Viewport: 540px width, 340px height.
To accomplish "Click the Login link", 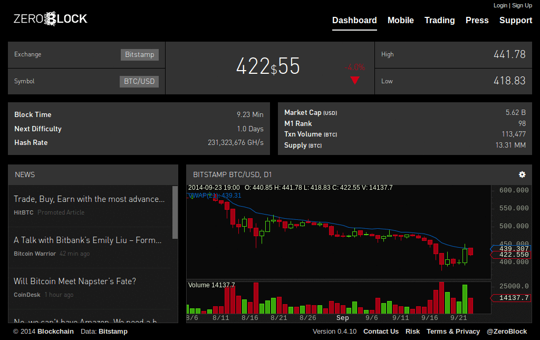I will click(x=500, y=5).
